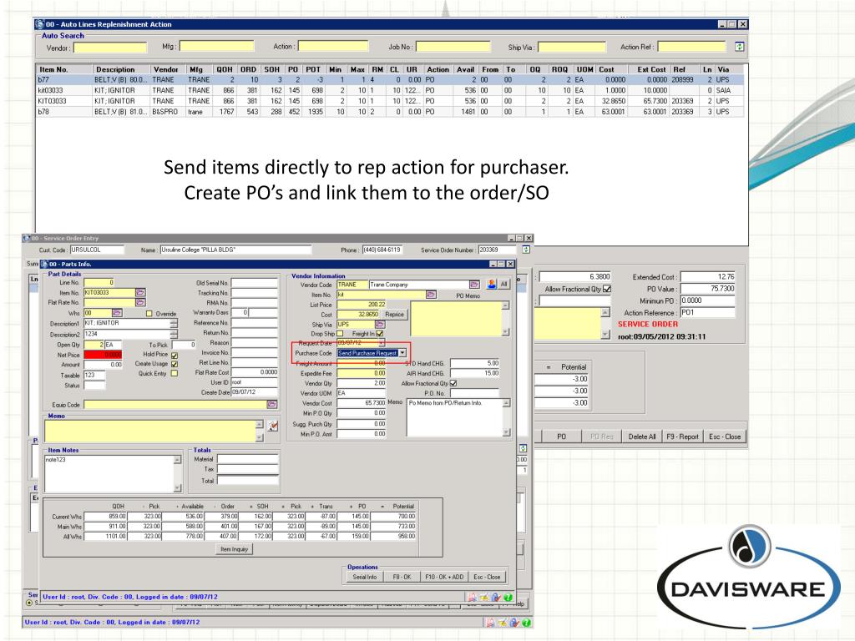Open the Request Date dropdown arrow
The width and height of the screenshot is (855, 641).
tap(382, 343)
